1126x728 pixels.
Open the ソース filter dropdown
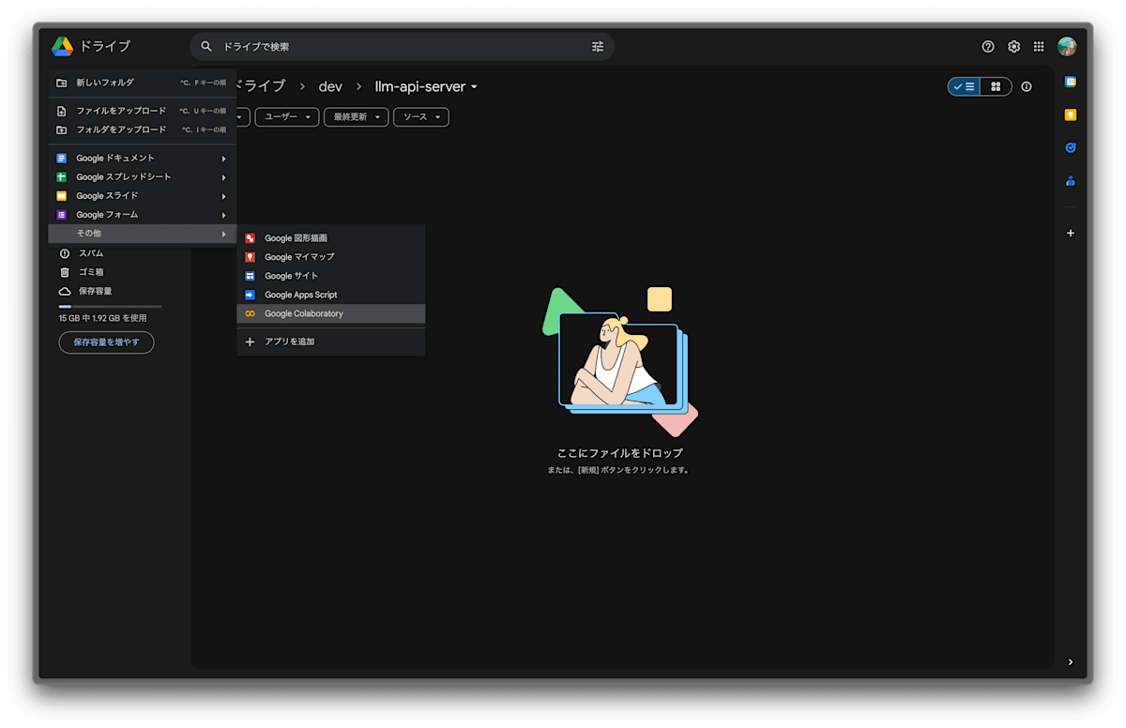click(421, 117)
